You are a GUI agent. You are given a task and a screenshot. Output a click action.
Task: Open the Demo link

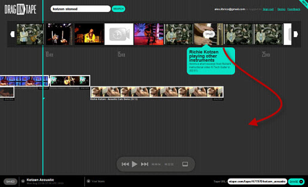(x=281, y=9)
